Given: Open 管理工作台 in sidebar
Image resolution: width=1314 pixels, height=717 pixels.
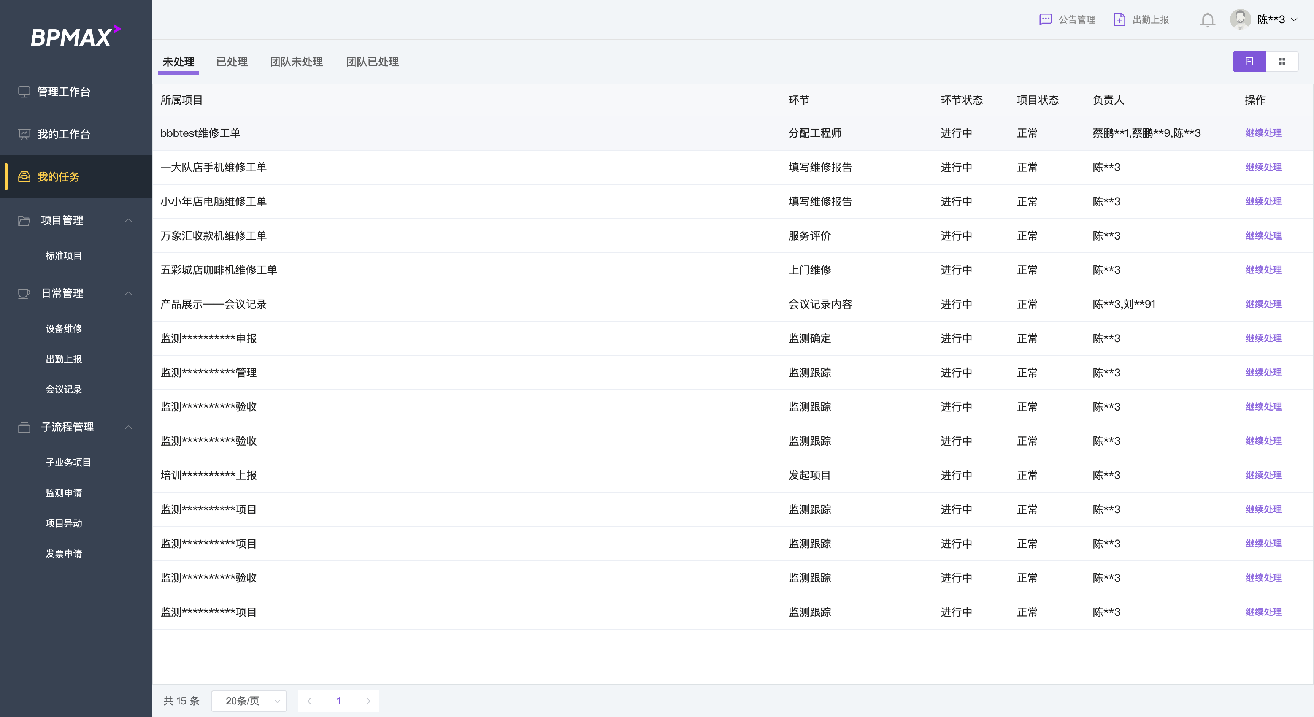Looking at the screenshot, I should click(x=76, y=92).
